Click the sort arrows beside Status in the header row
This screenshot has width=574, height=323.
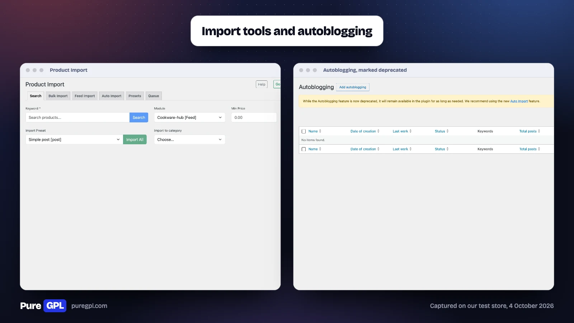447,131
